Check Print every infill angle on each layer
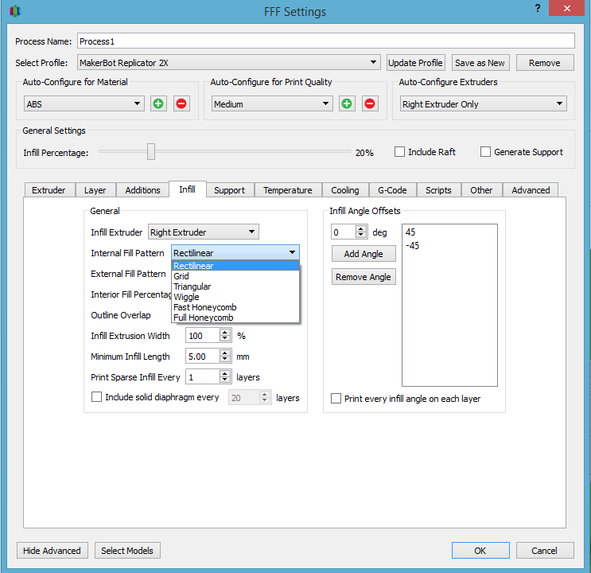Screen dimensions: 591x573 point(336,399)
